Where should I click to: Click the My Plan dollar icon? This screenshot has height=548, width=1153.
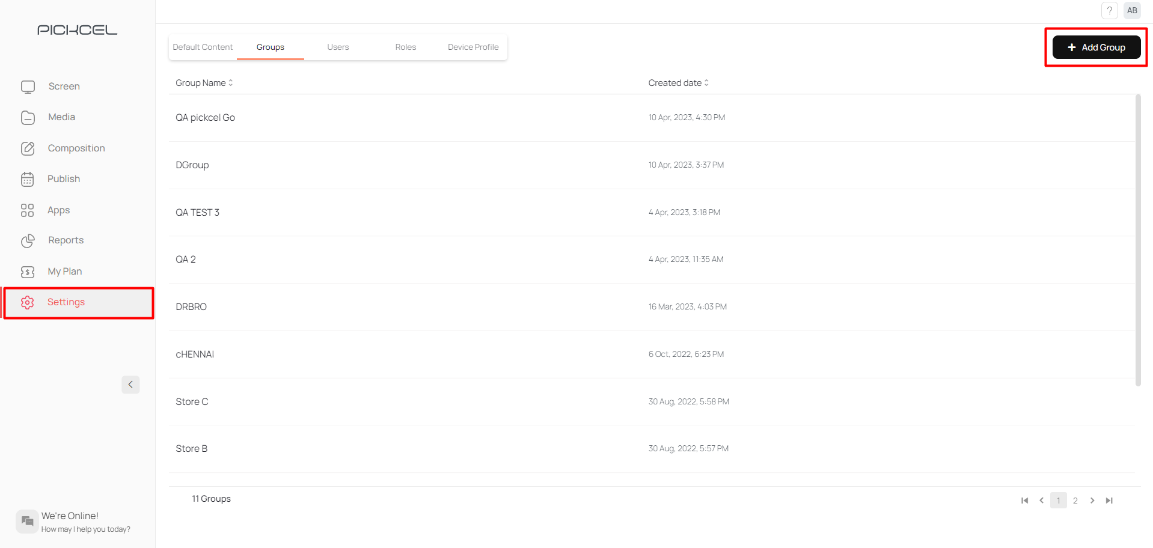[x=28, y=272]
